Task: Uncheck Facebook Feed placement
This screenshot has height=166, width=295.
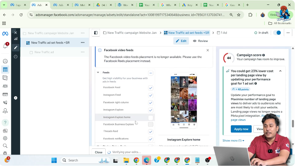Action: click(x=151, y=88)
